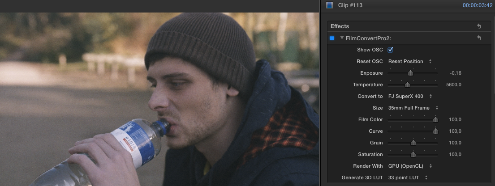Open the Convert to FJ SuperX 400 dropdown
The height and width of the screenshot is (186, 495).
point(410,96)
